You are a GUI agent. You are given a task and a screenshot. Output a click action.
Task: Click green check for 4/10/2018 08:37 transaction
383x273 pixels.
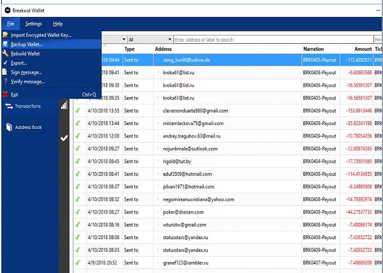click(x=78, y=187)
